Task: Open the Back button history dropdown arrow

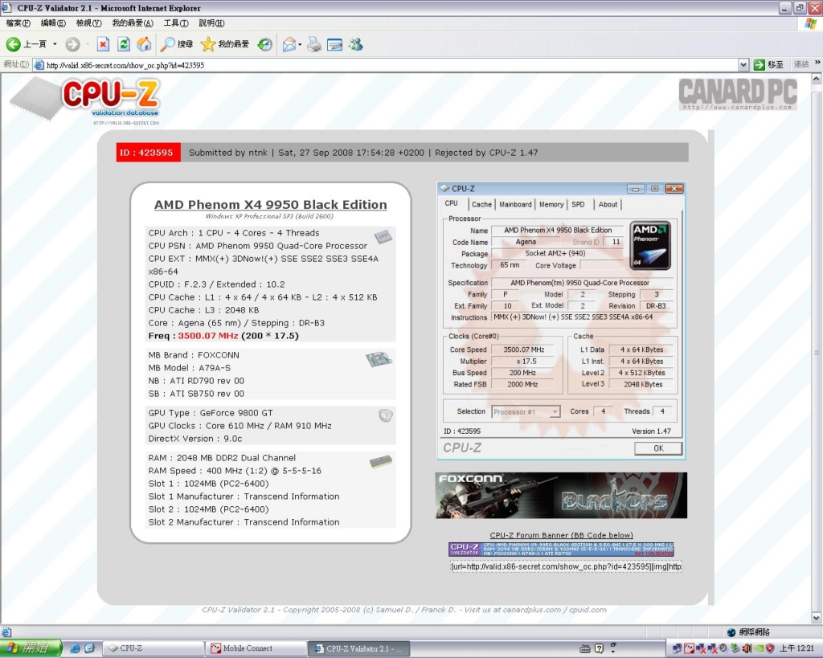Action: click(x=55, y=44)
